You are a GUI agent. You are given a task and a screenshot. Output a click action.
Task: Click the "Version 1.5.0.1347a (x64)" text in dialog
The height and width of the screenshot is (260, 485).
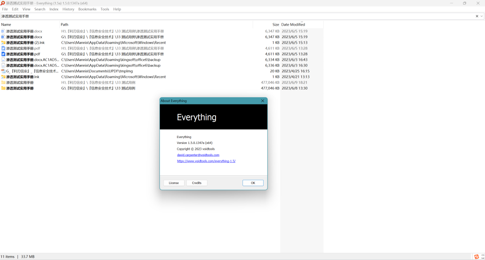194,143
